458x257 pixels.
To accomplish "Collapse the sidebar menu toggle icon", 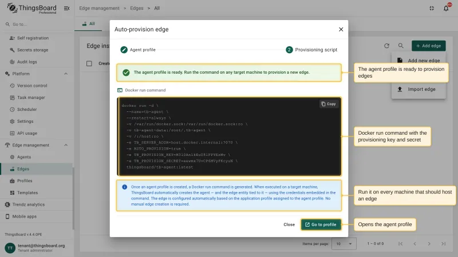I will 67,8.
